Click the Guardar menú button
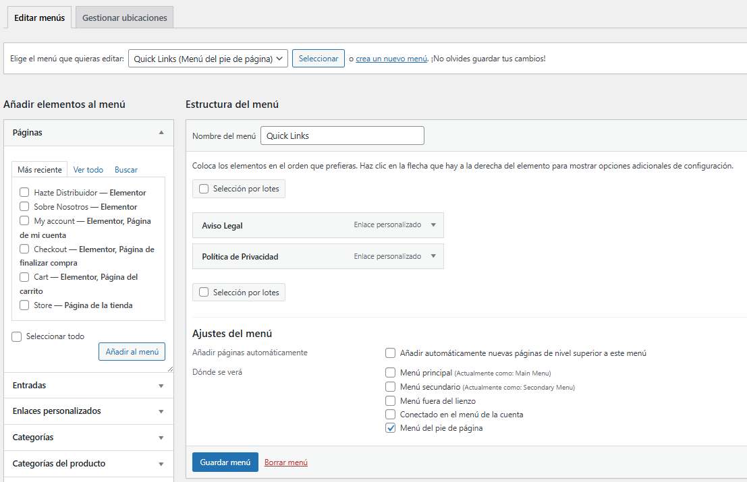 (225, 462)
